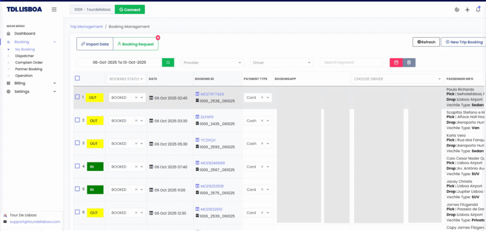Click the green date search icon

click(168, 62)
